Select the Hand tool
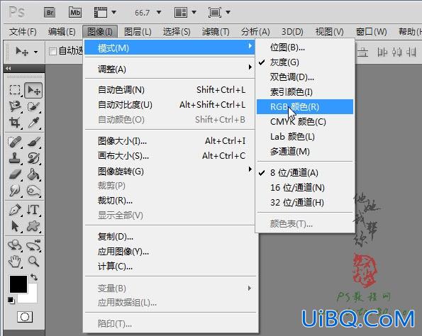The image size is (422, 336). (x=15, y=261)
